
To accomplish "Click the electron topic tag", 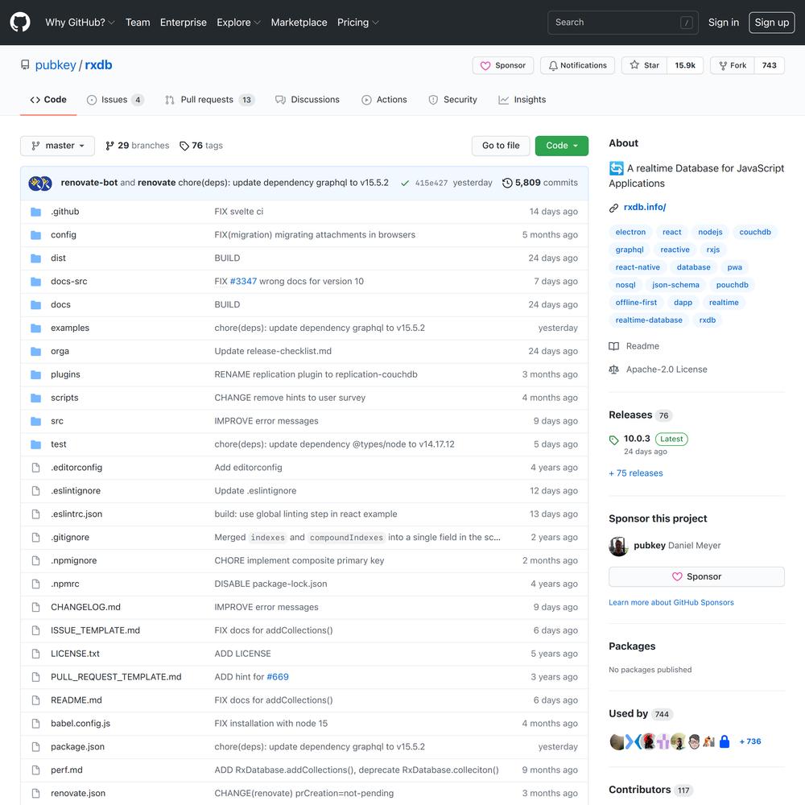I will [630, 232].
